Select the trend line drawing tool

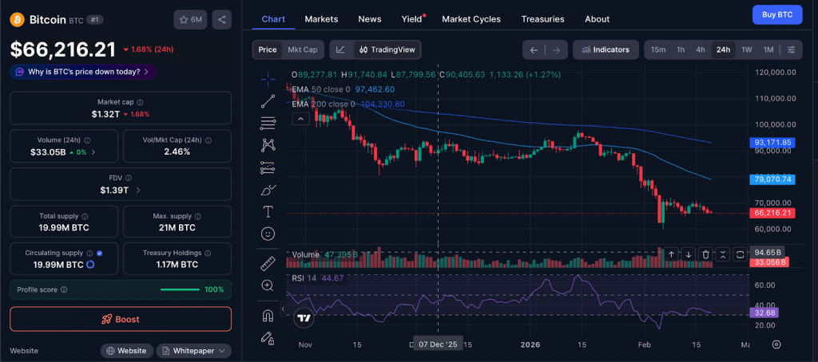point(268,100)
